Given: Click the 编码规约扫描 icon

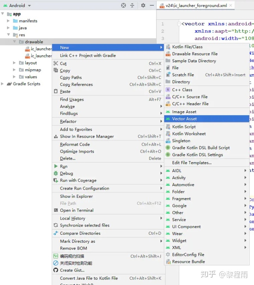Looking at the screenshot, I should [x=56, y=256].
